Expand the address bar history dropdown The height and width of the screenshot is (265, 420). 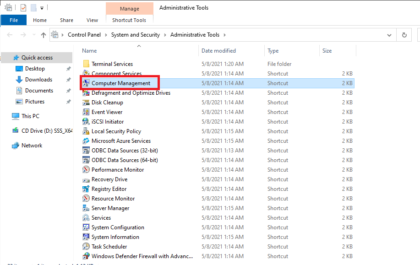click(x=389, y=35)
